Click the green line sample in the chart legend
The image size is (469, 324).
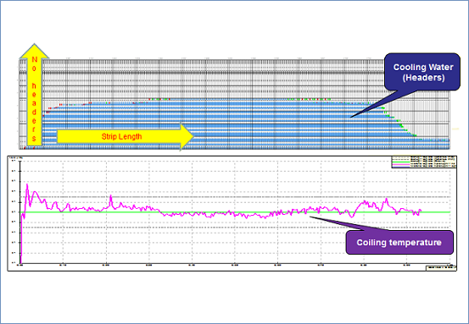coord(401,162)
